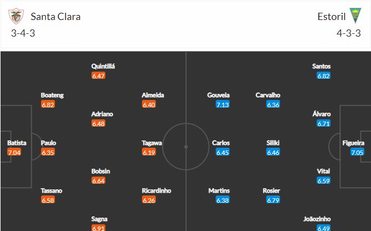Viewport: 371px width, 231px height.
Task: Select player Álvaro
Action: [322, 114]
